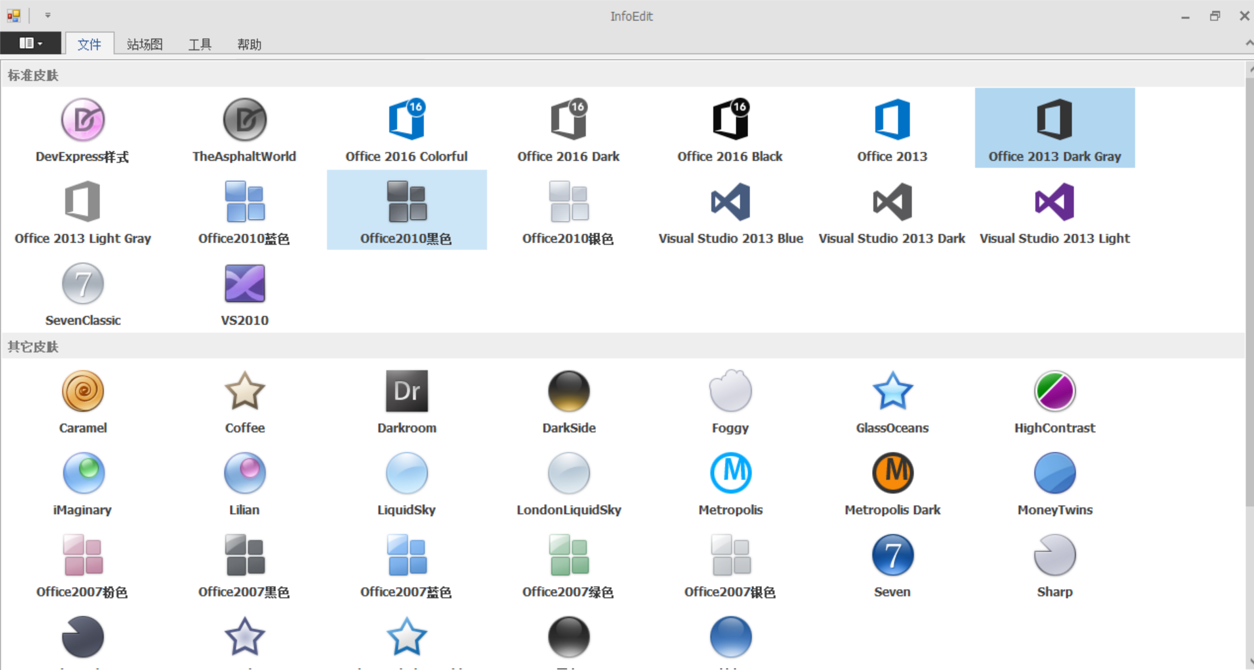Apply the Caramel skin
Screen dimensions: 1254x670
point(82,400)
